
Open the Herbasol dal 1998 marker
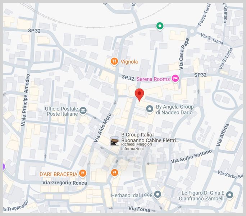(158, 194)
